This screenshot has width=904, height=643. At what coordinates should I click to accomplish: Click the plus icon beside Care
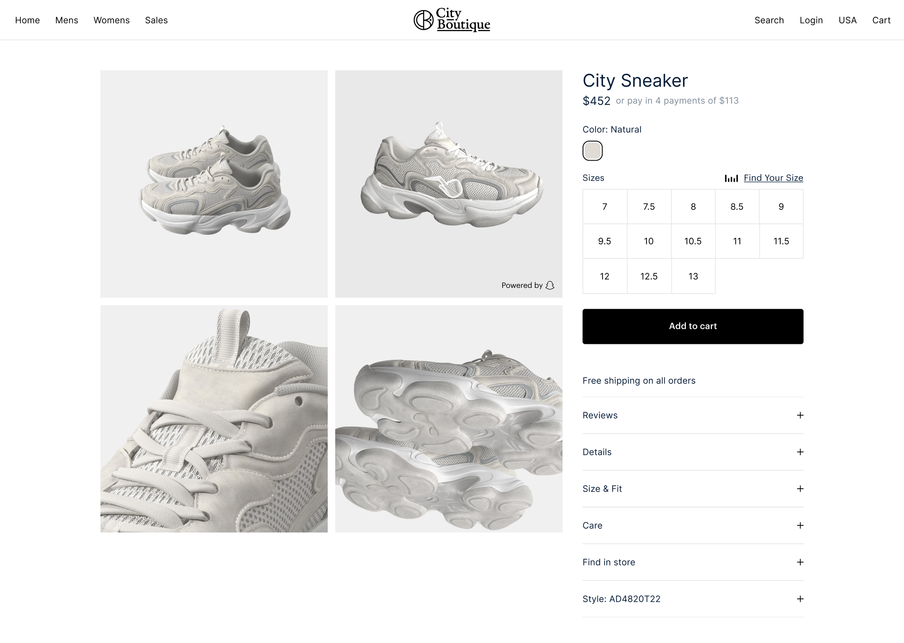800,525
